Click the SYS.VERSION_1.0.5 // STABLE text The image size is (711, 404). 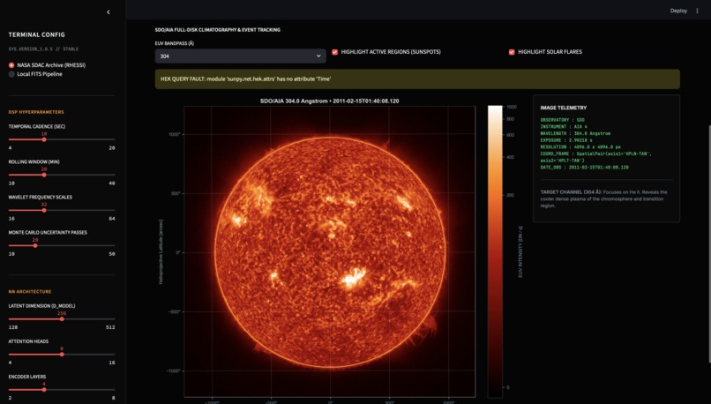pyautogui.click(x=43, y=49)
